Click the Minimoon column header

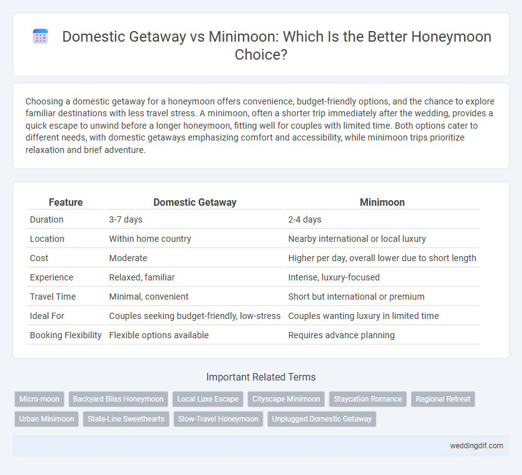pos(382,202)
